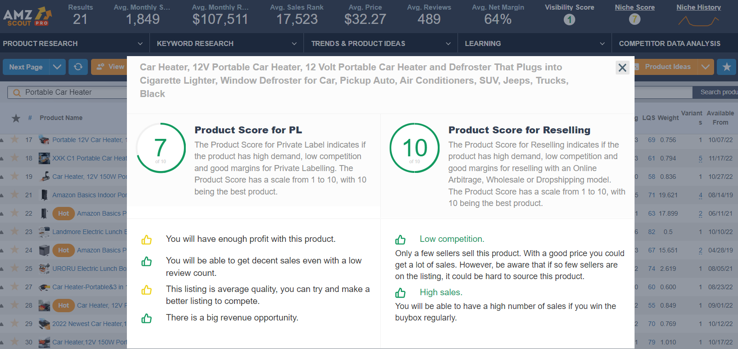Click the Next Page button
Image resolution: width=738 pixels, height=349 pixels.
(x=26, y=67)
